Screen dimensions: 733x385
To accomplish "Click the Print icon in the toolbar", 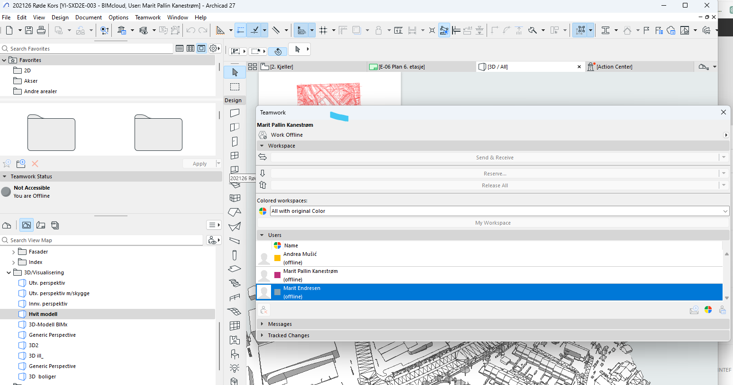I will 41,30.
